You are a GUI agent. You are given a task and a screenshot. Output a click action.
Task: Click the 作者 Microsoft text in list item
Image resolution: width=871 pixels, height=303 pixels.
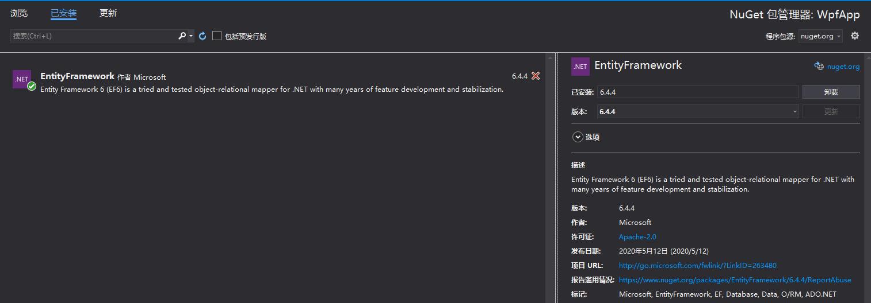pyautogui.click(x=142, y=77)
